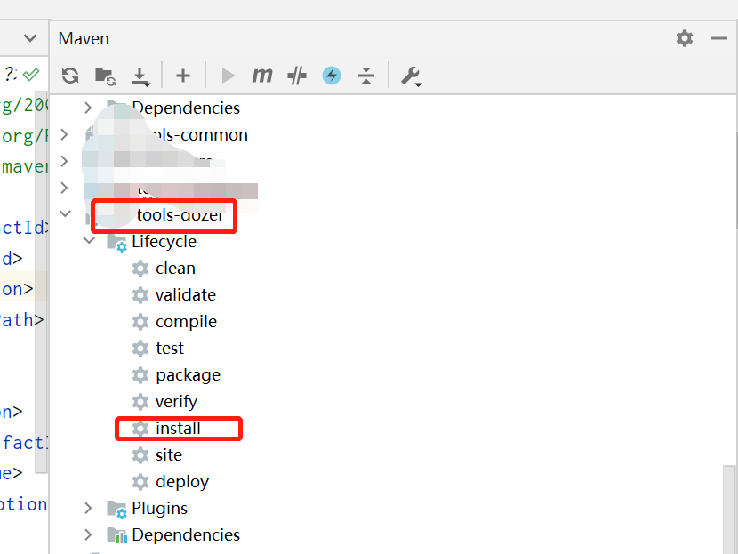Image resolution: width=738 pixels, height=554 pixels.
Task: Select the clean lifecycle goal
Action: click(175, 269)
